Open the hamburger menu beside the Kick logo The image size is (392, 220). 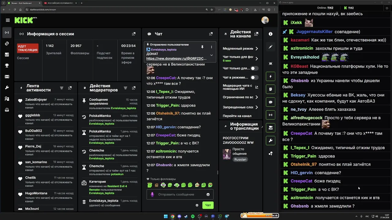coord(8,20)
